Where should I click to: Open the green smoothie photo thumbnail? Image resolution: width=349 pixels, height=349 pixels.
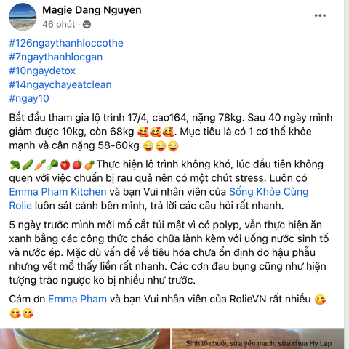click(85, 339)
